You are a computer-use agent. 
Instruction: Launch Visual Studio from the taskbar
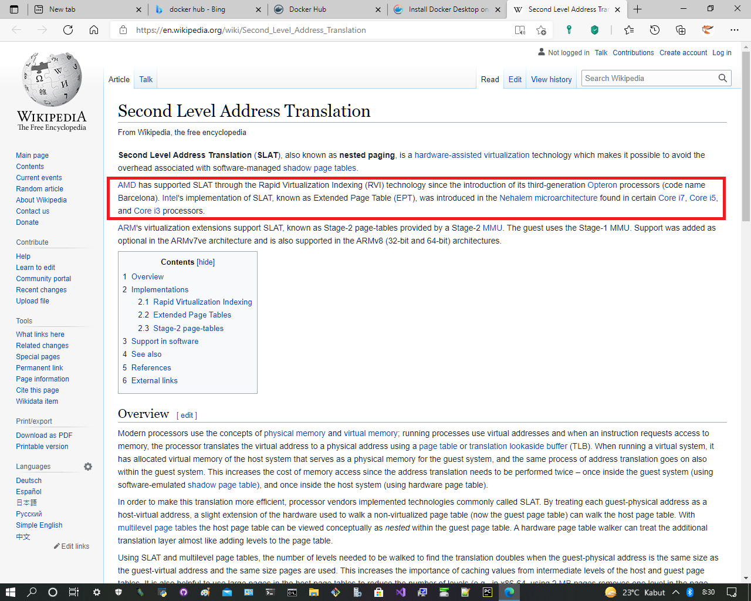(x=401, y=592)
